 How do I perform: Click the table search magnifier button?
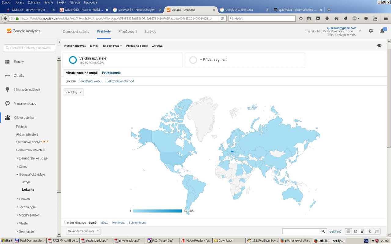323,231
